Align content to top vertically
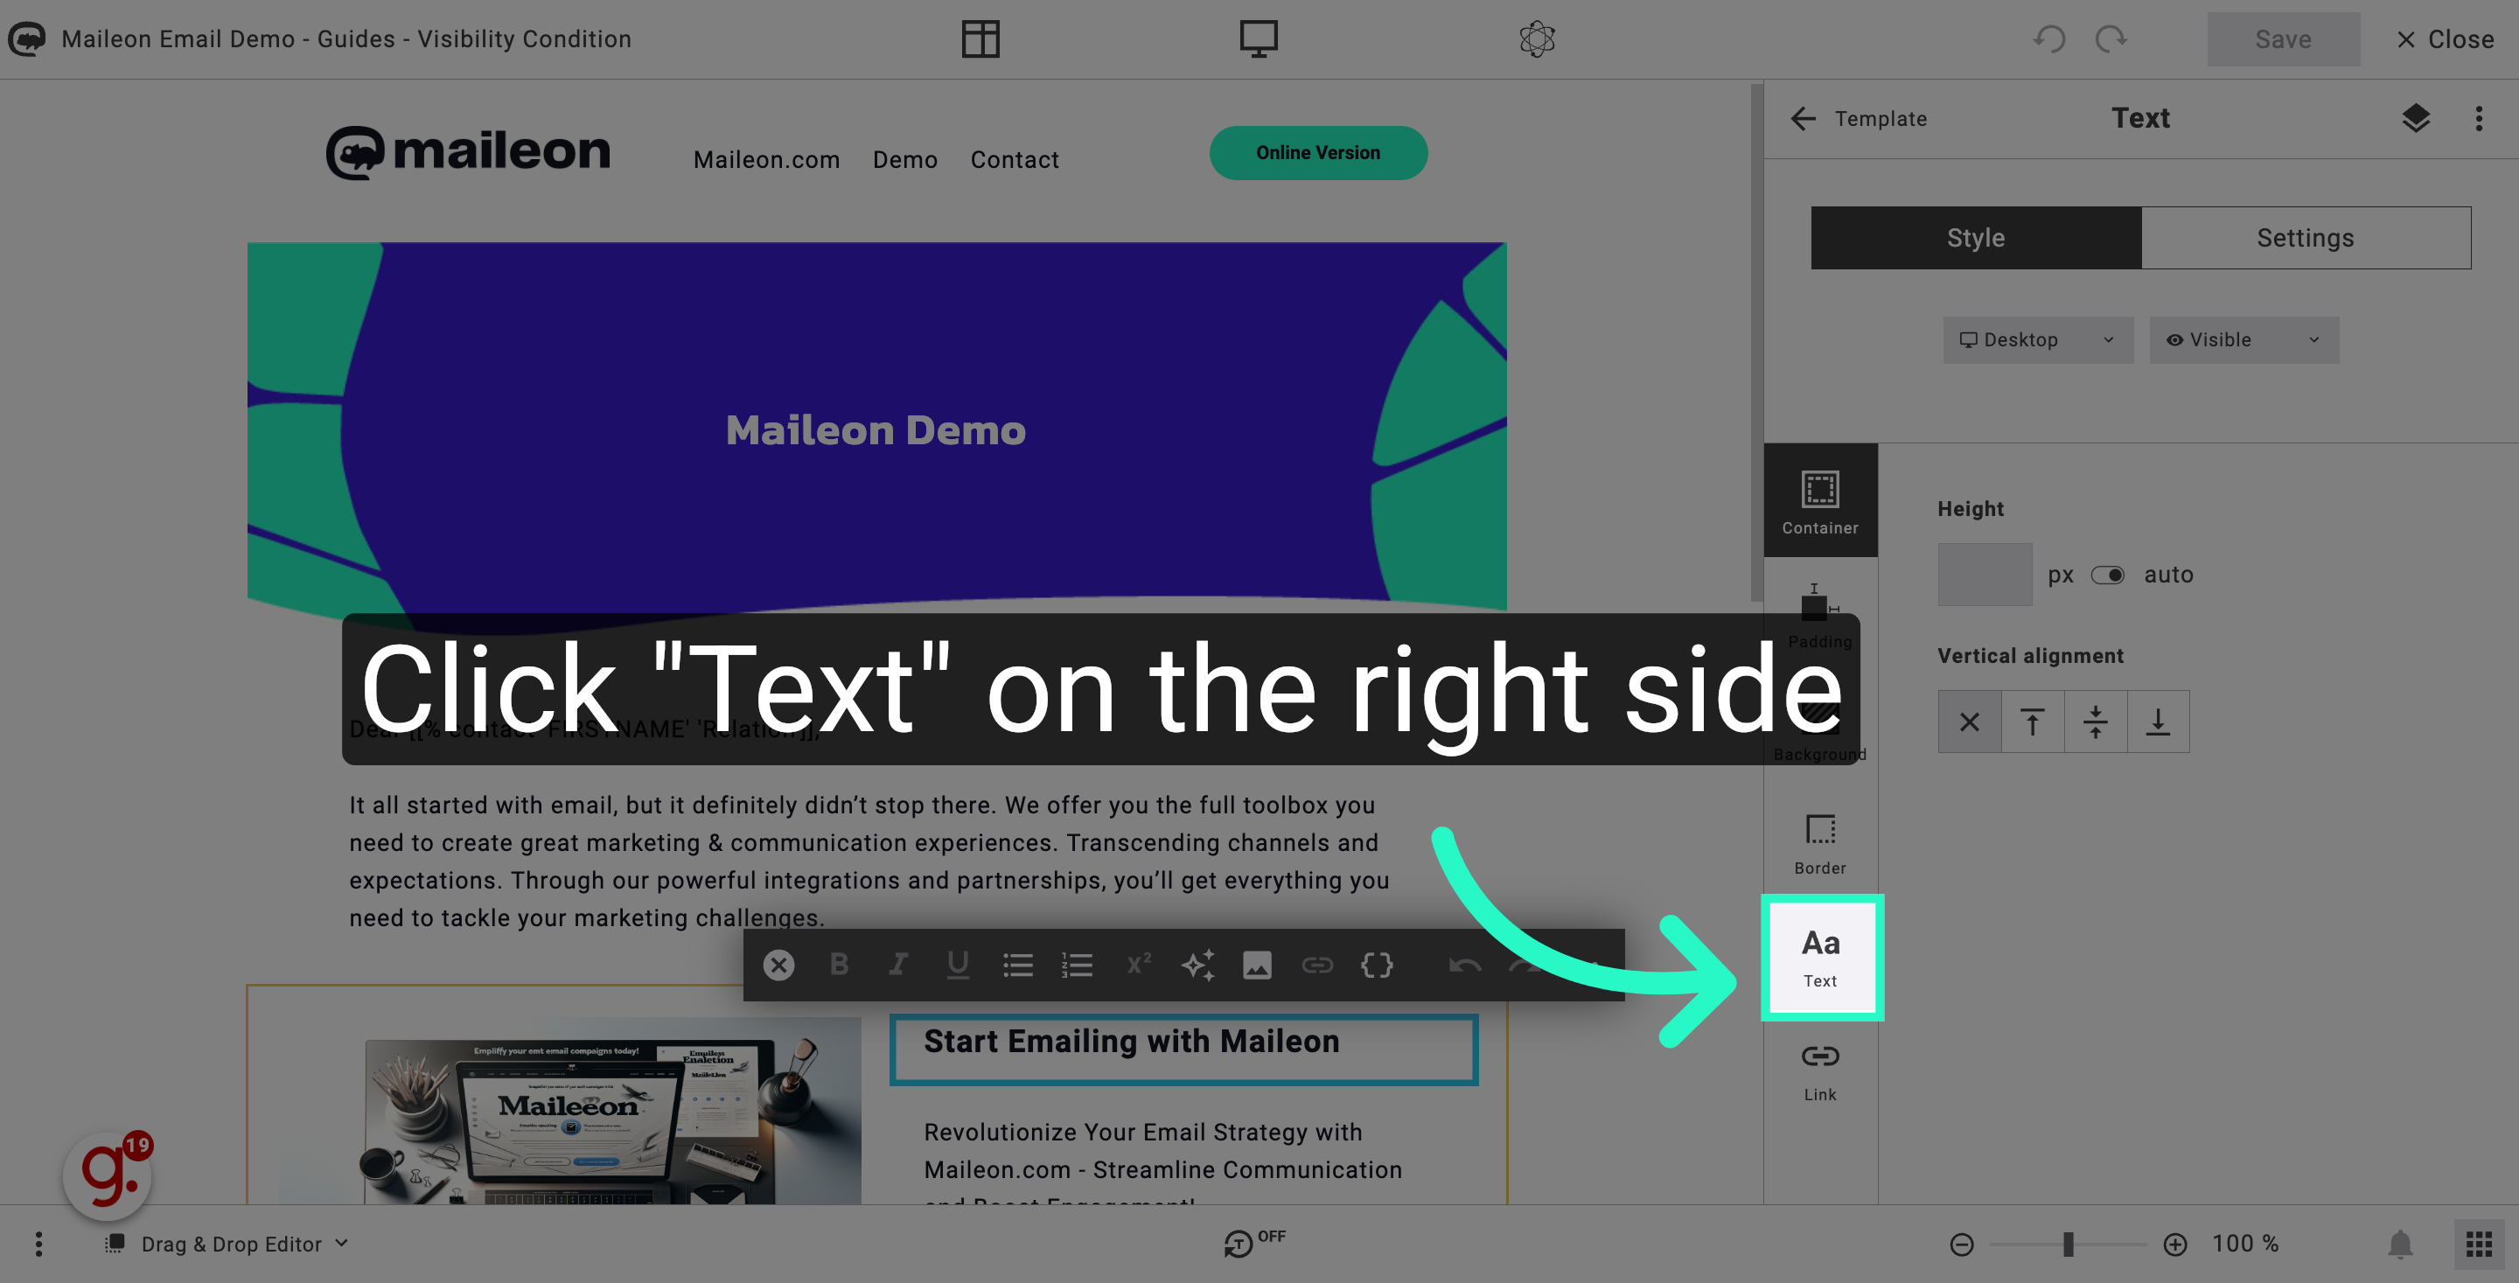 (2032, 722)
